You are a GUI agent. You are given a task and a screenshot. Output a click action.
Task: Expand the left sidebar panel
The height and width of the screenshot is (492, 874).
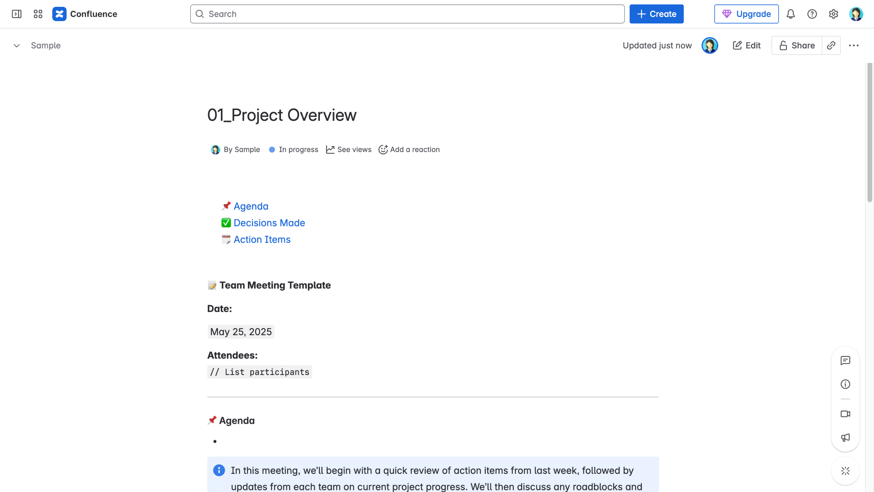(16, 14)
